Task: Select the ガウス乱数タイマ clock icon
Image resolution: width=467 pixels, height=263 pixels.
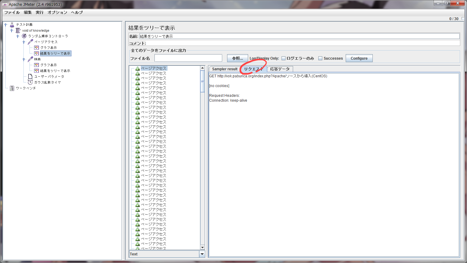Action: pos(30,82)
